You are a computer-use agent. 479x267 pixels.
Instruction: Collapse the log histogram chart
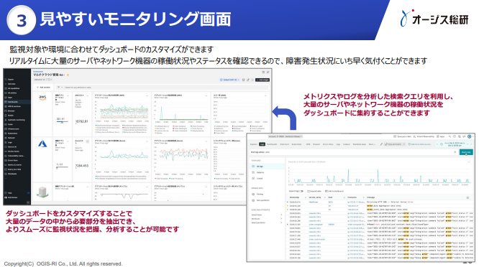469,161
